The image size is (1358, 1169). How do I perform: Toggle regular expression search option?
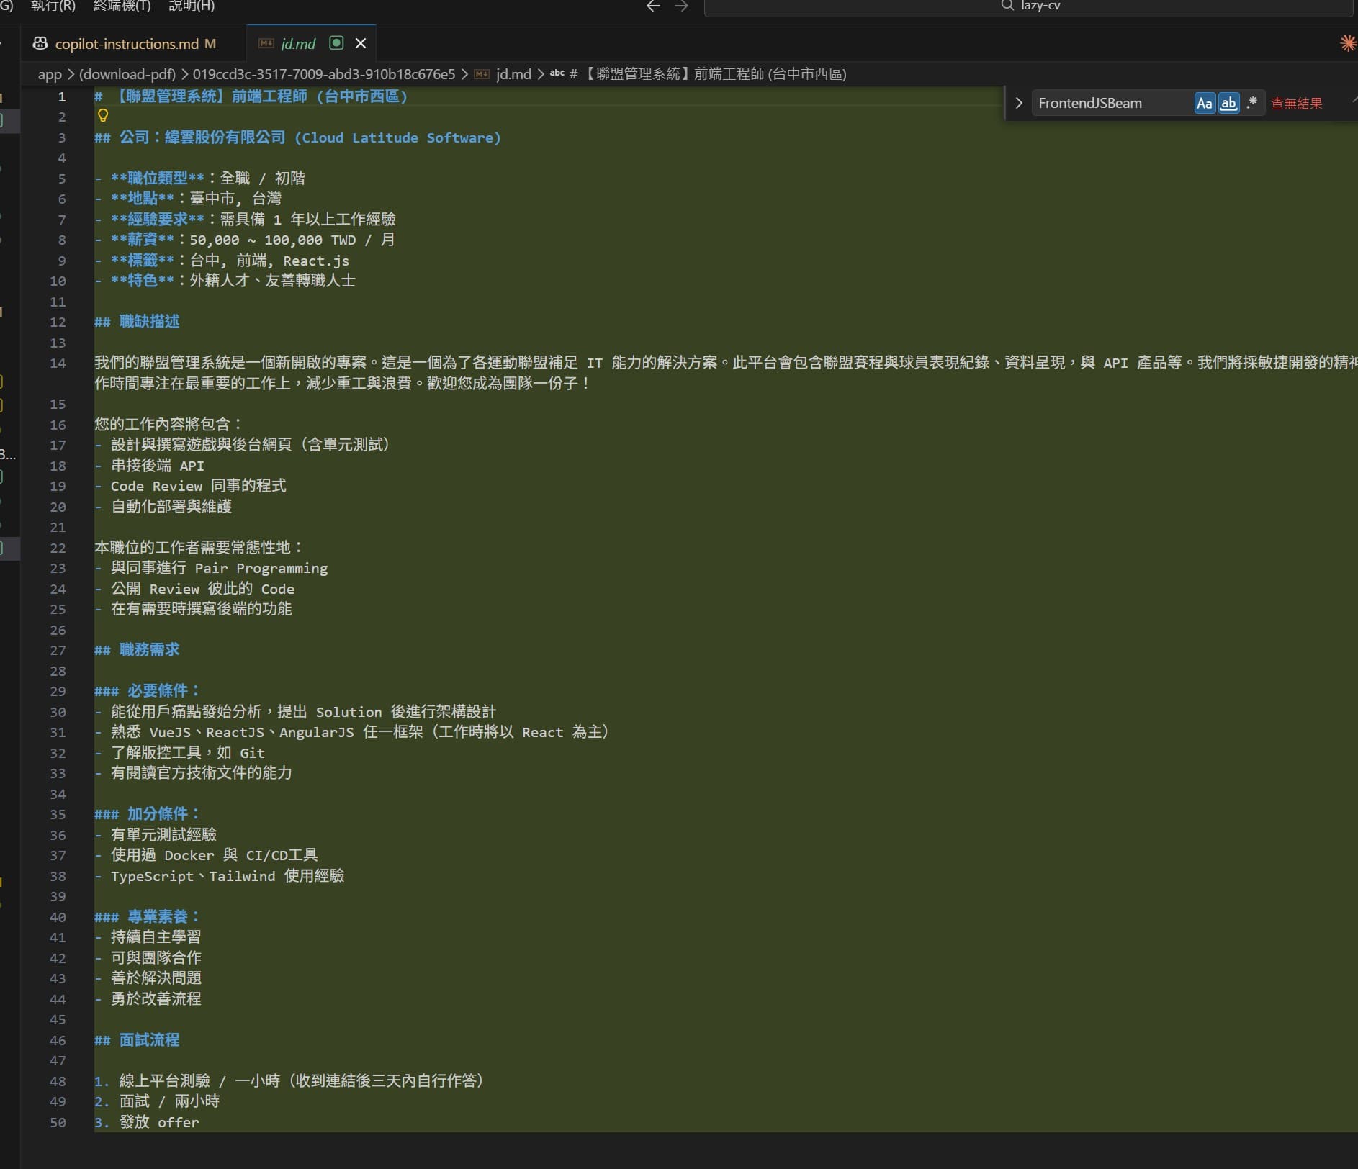1252,103
